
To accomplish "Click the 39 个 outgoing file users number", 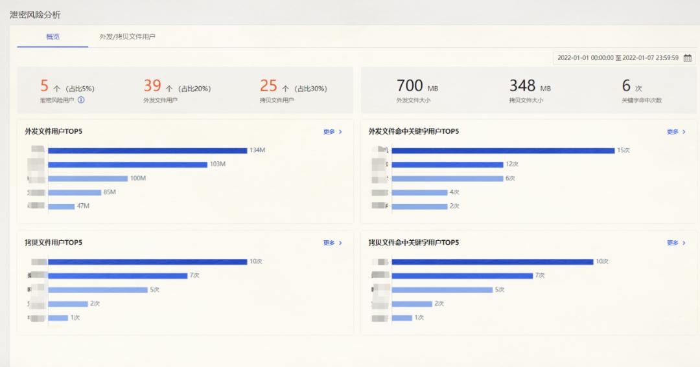I will click(152, 86).
